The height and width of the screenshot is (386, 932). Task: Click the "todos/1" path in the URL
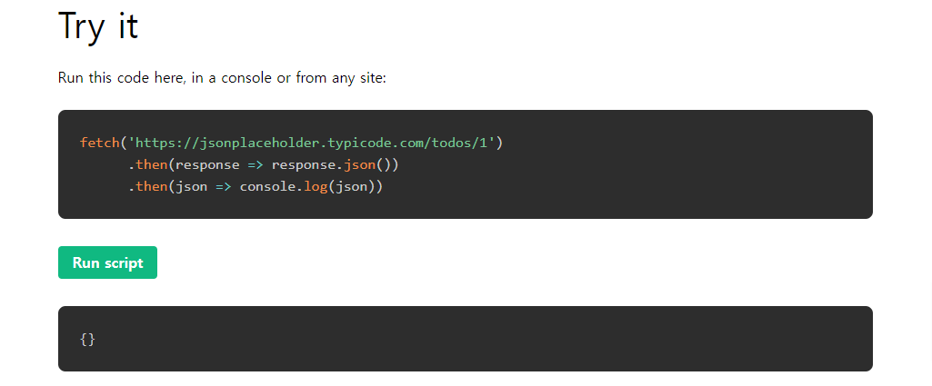tap(464, 143)
